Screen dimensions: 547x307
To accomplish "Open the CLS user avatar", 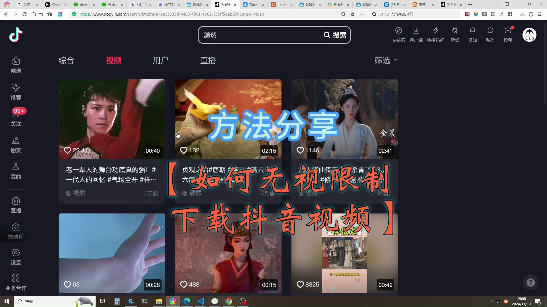I will [529, 35].
